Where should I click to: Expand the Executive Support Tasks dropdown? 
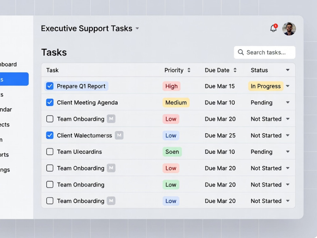click(x=137, y=28)
